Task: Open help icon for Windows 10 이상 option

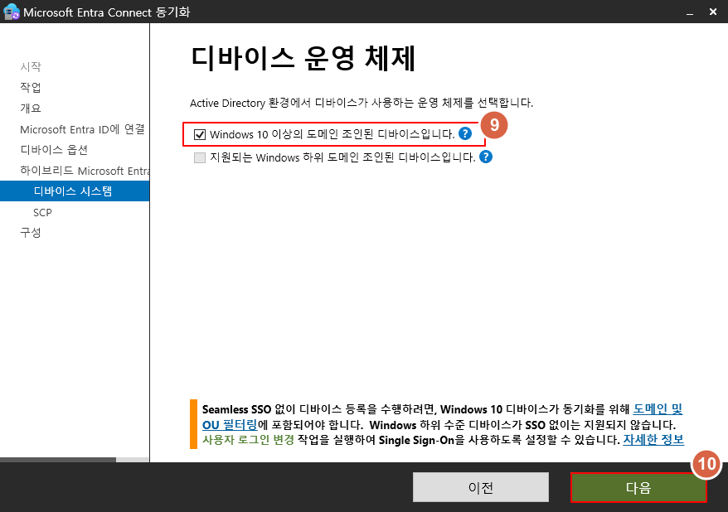Action: (x=465, y=133)
